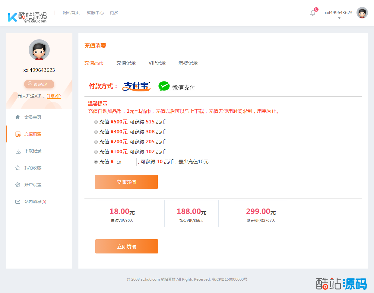Open the 更多 menu in top navigation

pyautogui.click(x=114, y=13)
